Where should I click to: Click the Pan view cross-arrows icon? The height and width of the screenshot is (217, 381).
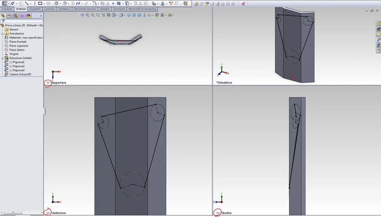[x=82, y=15]
